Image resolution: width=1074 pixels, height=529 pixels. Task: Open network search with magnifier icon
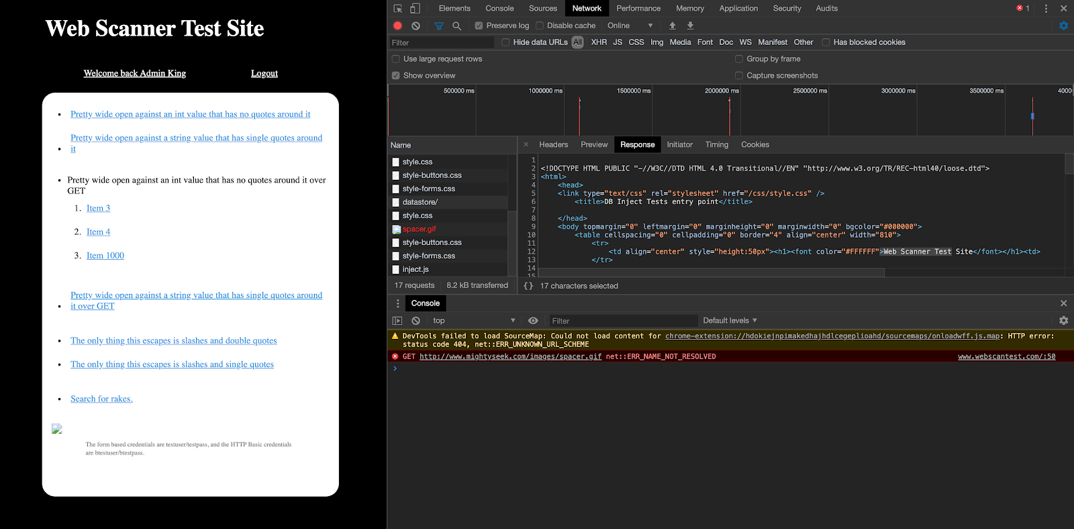(456, 26)
